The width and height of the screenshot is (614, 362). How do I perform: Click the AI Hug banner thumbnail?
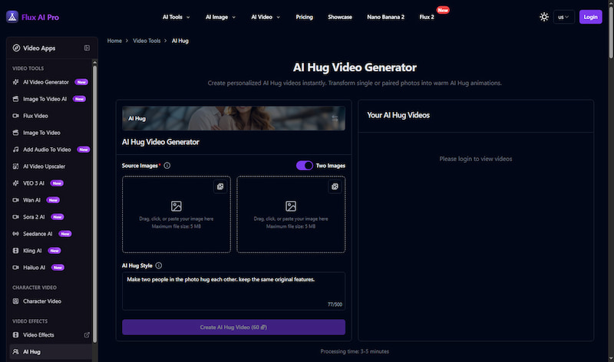coord(234,118)
